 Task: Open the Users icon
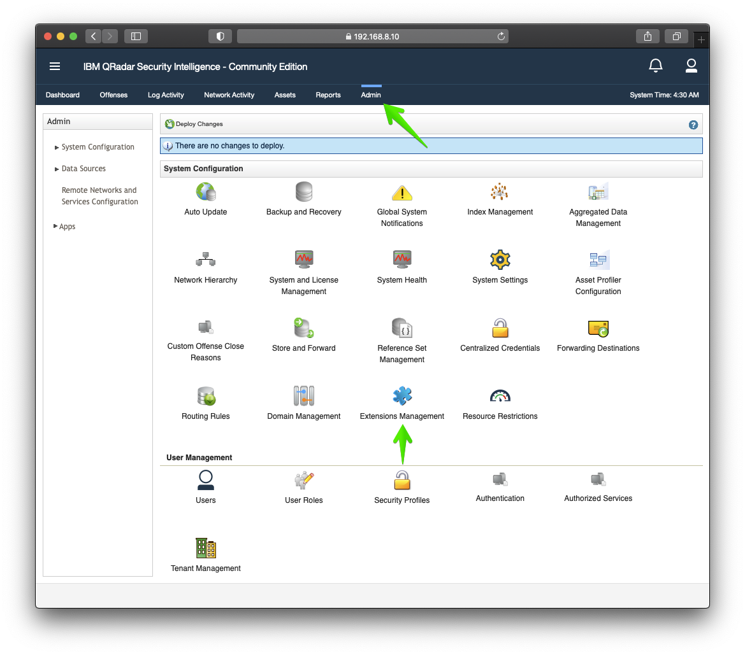[x=206, y=481]
